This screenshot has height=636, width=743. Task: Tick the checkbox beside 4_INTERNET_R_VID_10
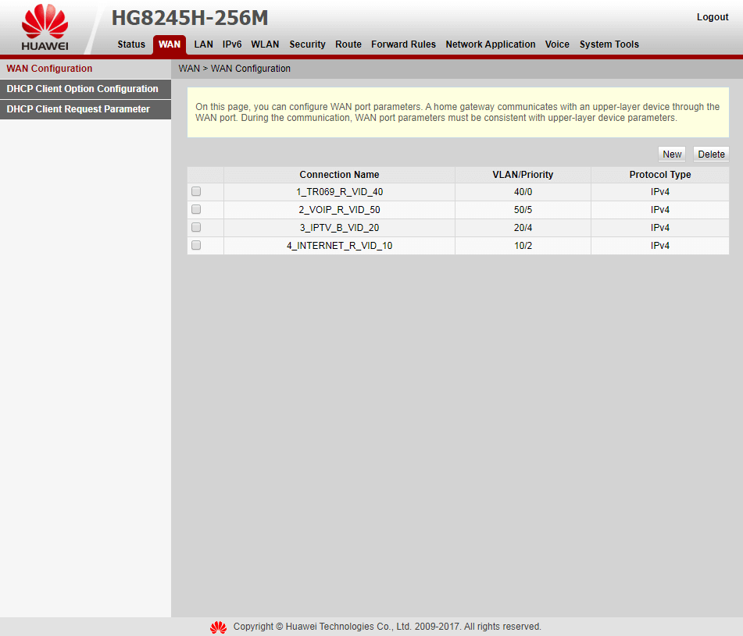(x=196, y=245)
